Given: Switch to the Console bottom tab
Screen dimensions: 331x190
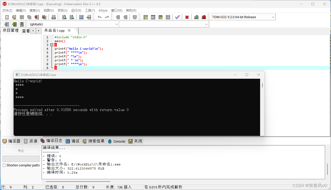Looking at the screenshot, I should [x=117, y=141].
